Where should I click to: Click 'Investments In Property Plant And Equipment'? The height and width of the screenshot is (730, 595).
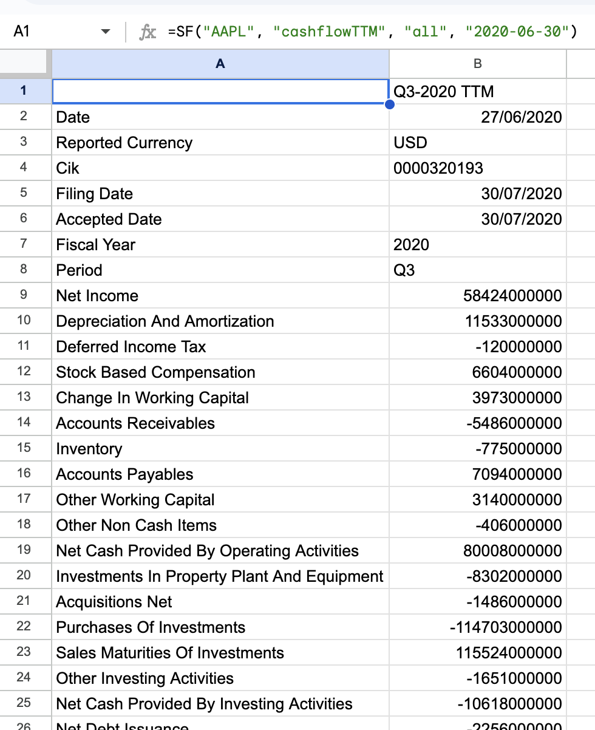[x=220, y=576]
